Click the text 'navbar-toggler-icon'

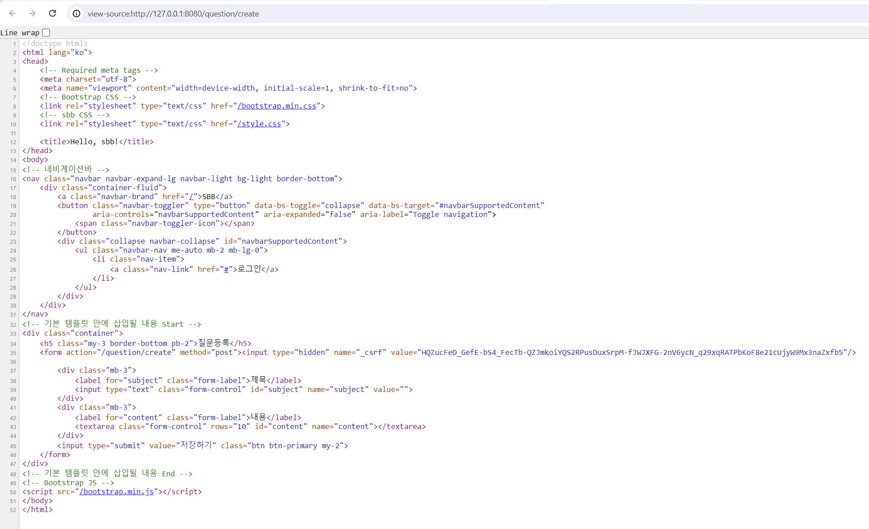click(x=173, y=223)
